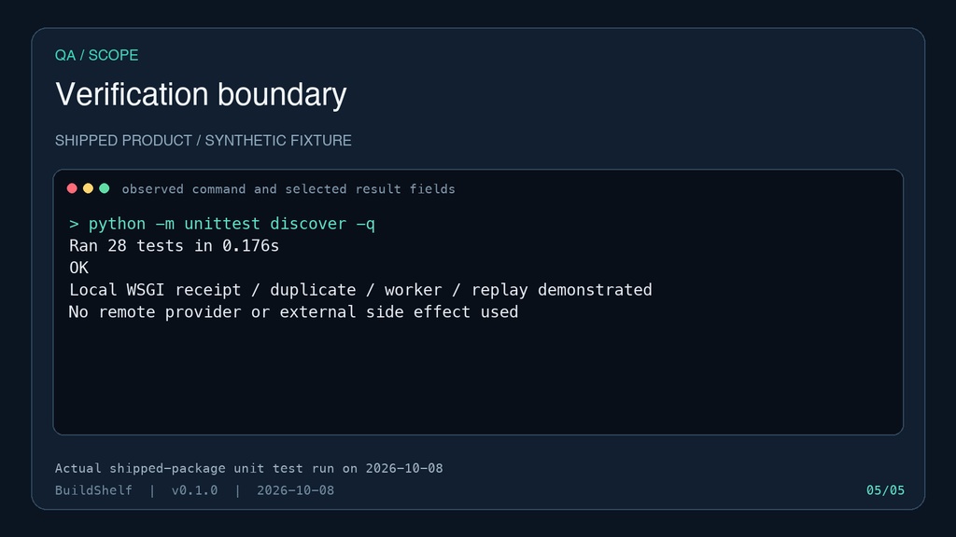Viewport: 956px width, 537px height.
Task: Click the 'Local WSGI receipt' output line
Action: click(x=360, y=290)
